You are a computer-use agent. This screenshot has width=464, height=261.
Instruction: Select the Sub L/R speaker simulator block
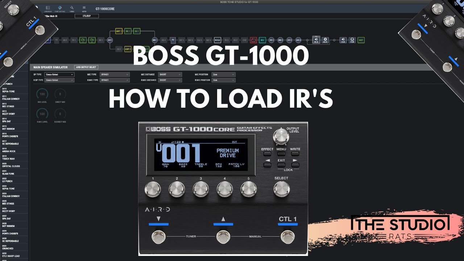pyautogui.click(x=343, y=40)
